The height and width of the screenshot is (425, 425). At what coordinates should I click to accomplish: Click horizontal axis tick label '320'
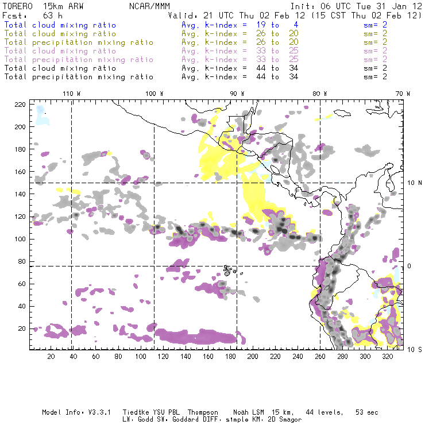(x=387, y=356)
